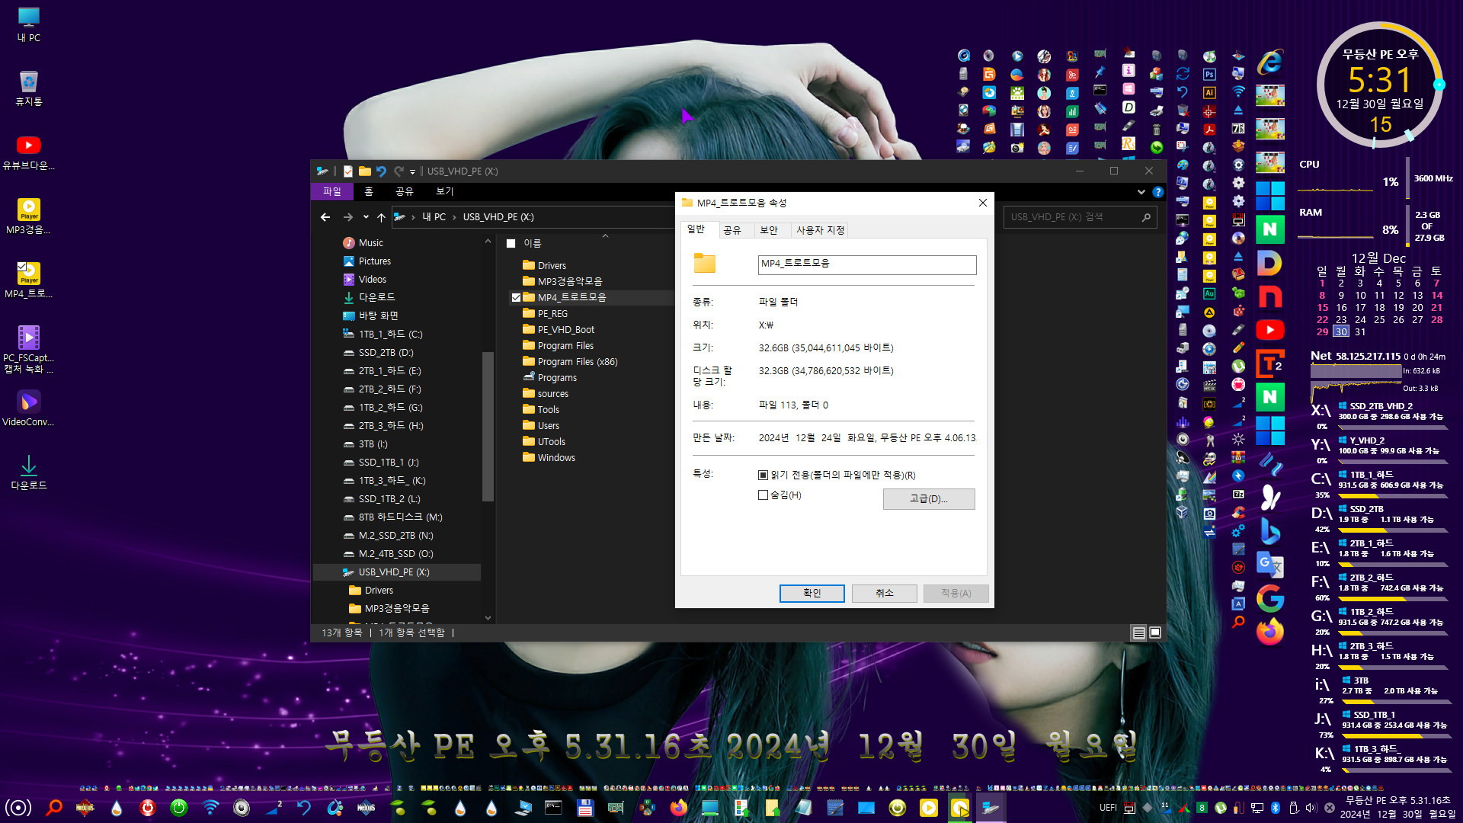Open the Bing icon in right dock
1463x823 pixels.
tap(1270, 531)
